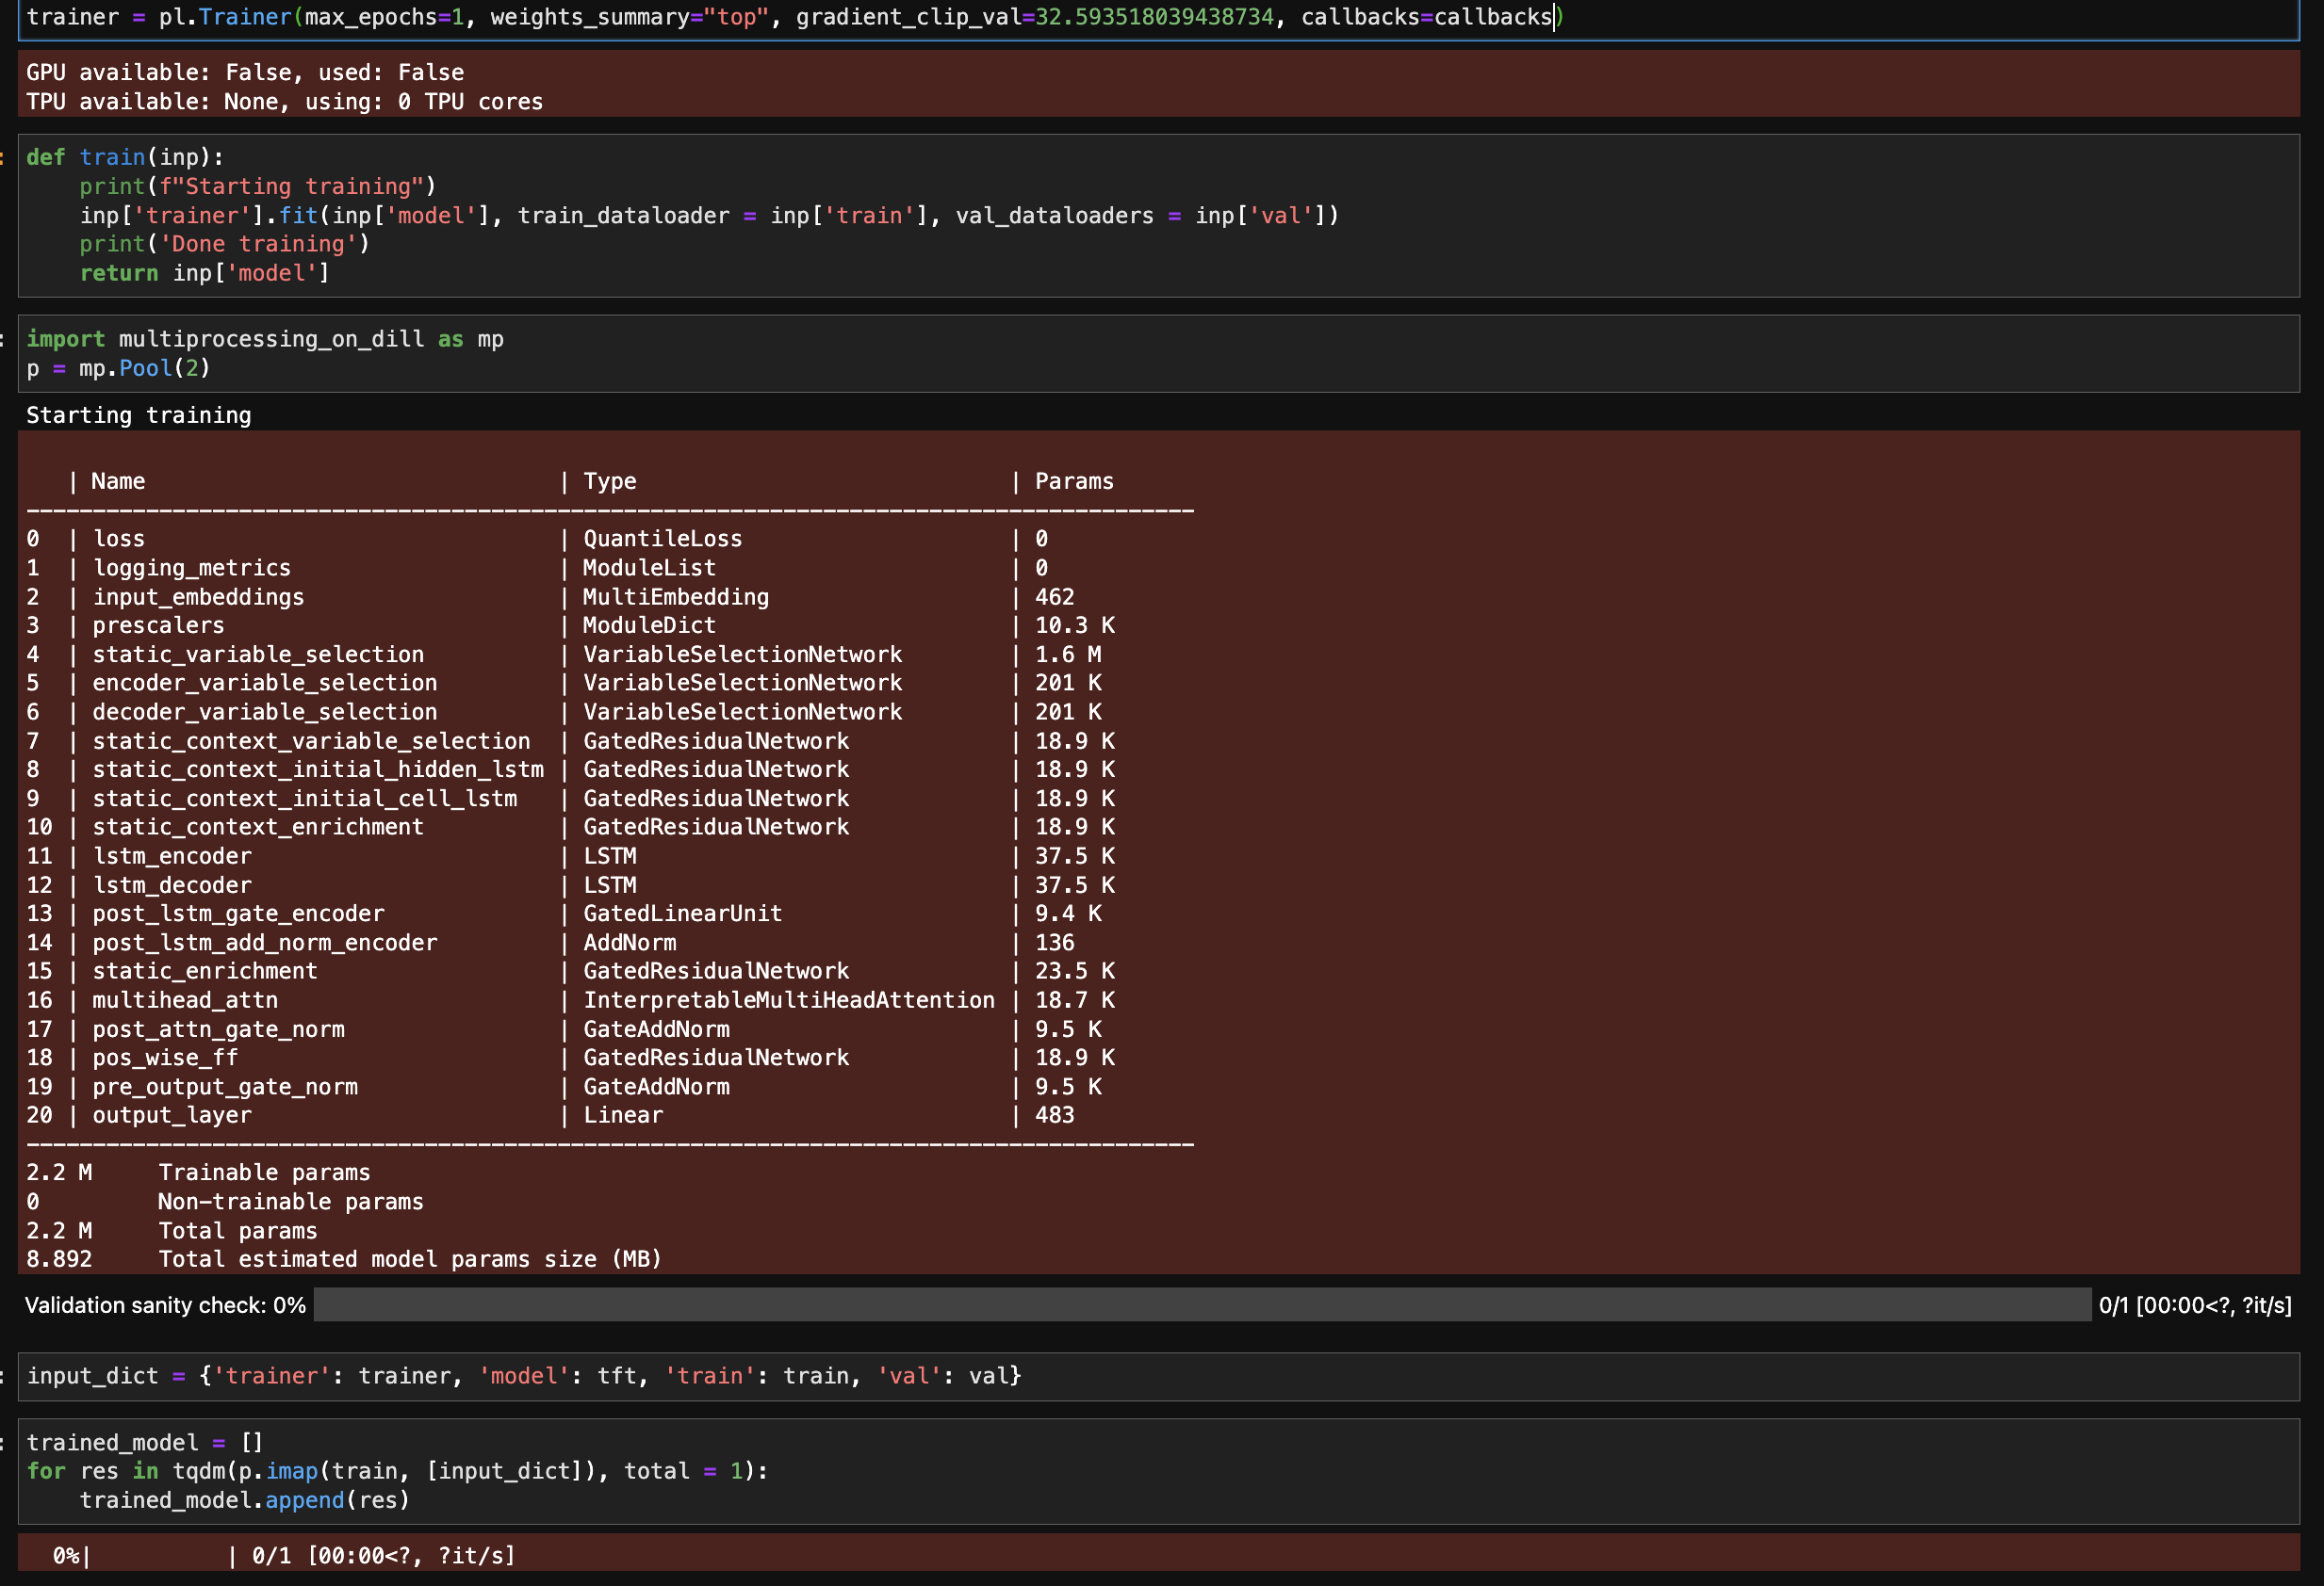Click the multihead_attn row in the summary table
Viewport: 2324px width, 1586px height.
(x=185, y=1000)
